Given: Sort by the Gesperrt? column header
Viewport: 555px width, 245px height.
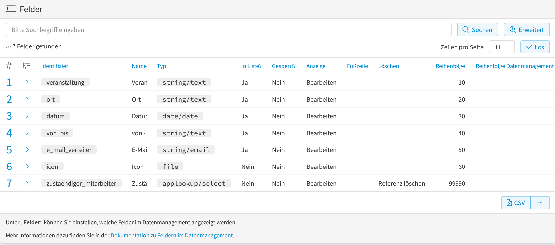Looking at the screenshot, I should 284,66.
